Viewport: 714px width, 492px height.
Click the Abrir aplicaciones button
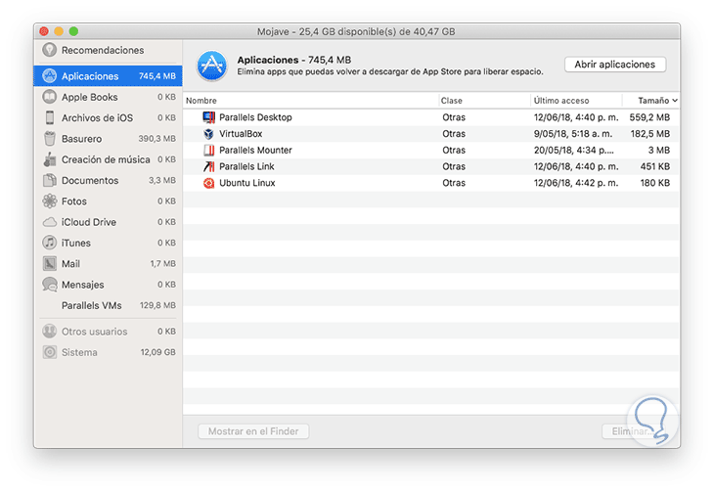pyautogui.click(x=615, y=65)
